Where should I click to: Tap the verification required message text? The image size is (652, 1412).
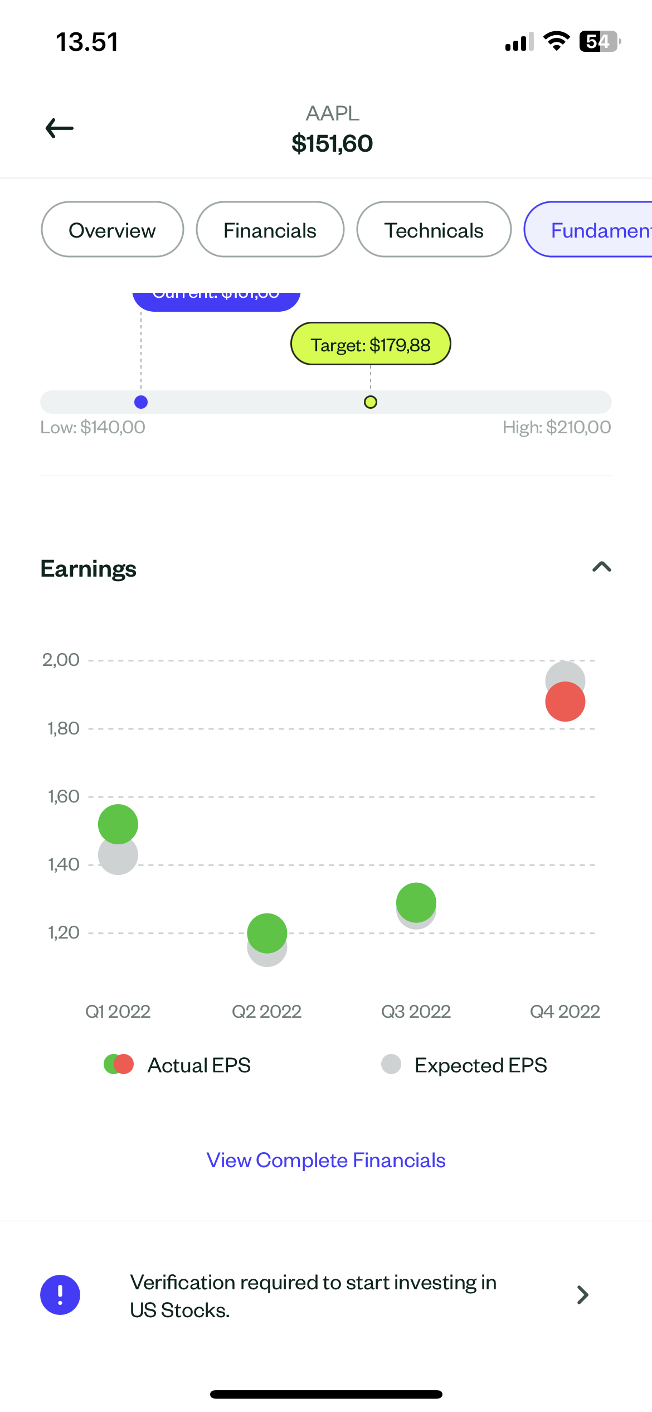(313, 1295)
